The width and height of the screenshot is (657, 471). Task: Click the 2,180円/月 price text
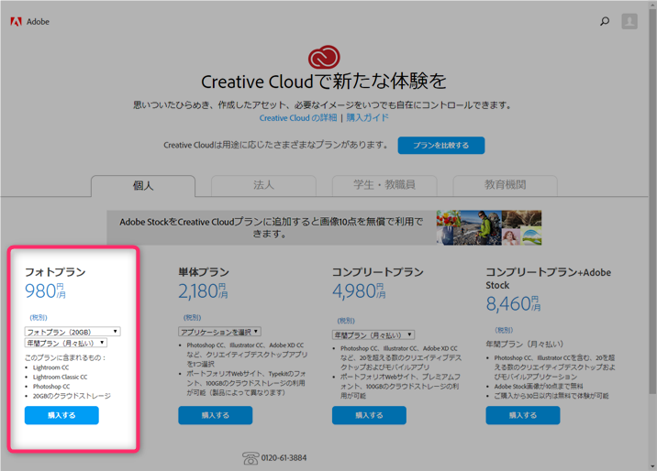[x=203, y=291]
